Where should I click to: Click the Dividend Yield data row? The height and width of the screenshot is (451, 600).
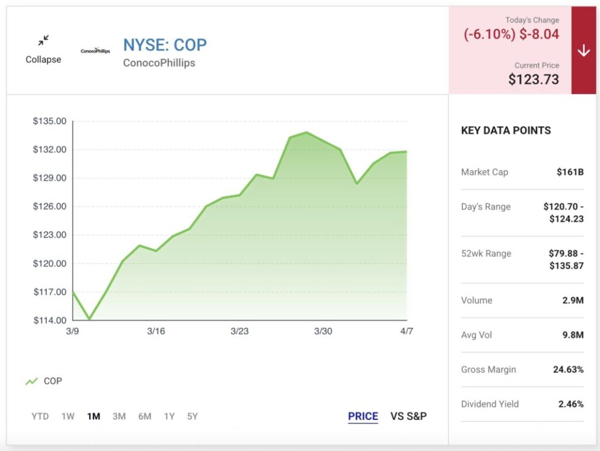point(522,404)
